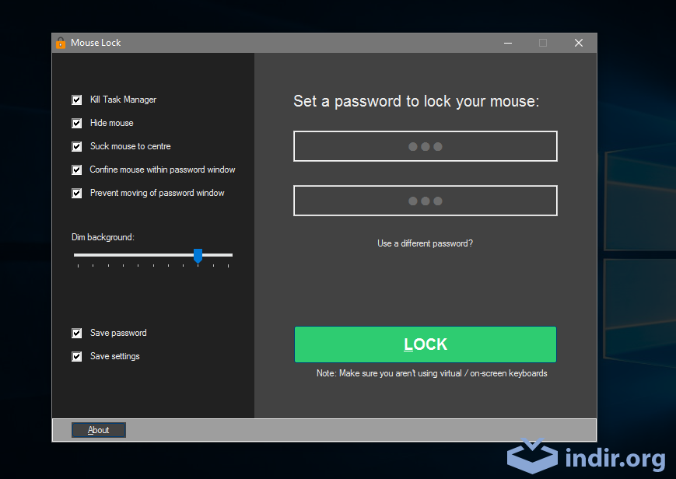This screenshot has height=479, width=676.
Task: Toggle Suck mouse to centre
Action: click(76, 146)
